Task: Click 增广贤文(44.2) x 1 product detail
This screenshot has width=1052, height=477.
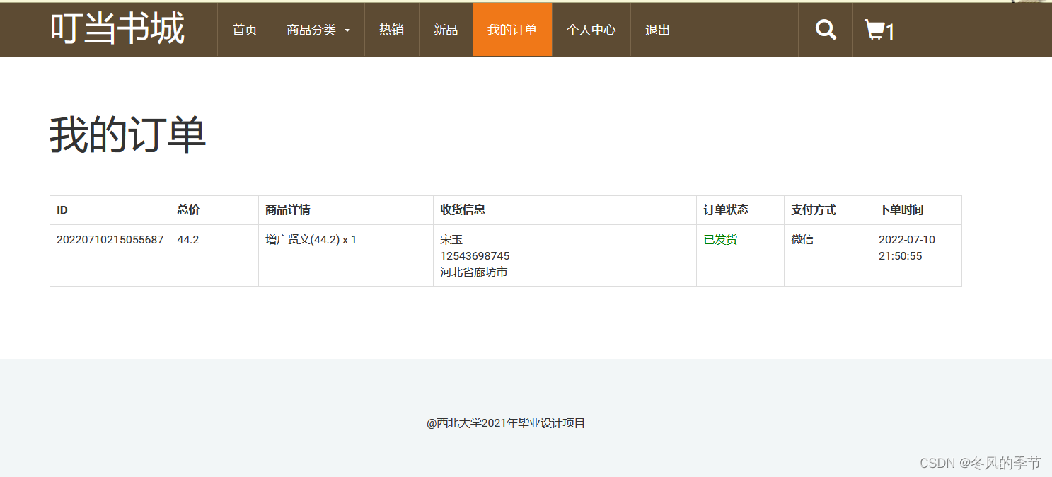Action: [x=311, y=240]
